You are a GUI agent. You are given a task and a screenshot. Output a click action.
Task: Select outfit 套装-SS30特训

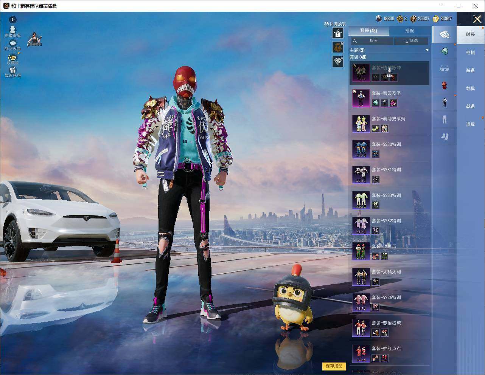(389, 149)
